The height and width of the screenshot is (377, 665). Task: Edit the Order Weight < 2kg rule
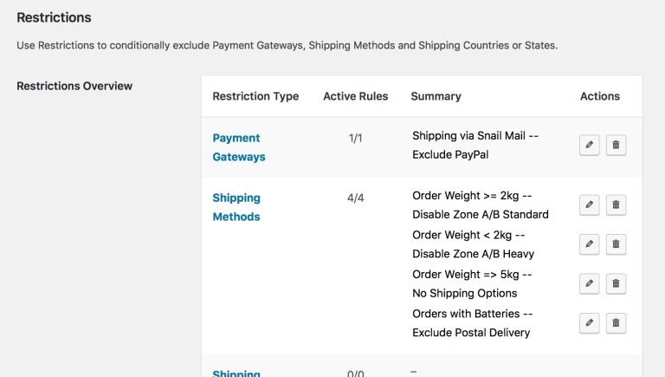[589, 244]
